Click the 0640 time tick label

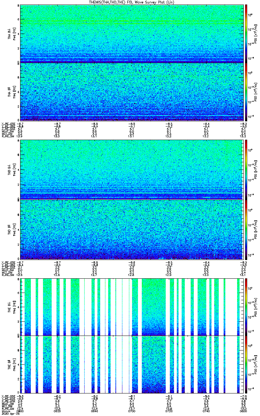pyautogui.click(x=94, y=411)
